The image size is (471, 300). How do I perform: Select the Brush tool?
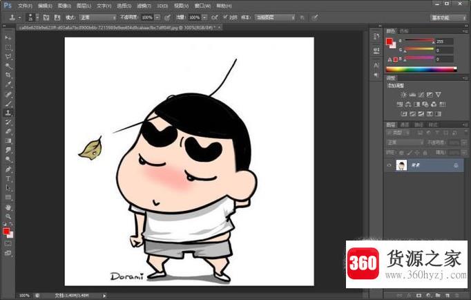(x=8, y=104)
